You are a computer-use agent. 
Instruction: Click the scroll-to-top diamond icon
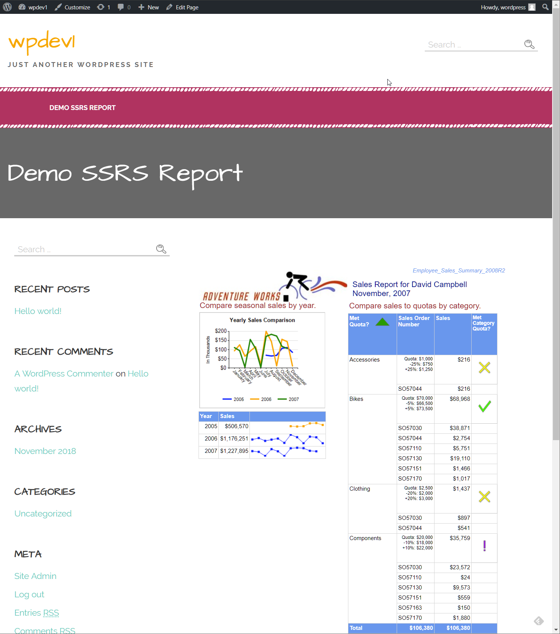(x=539, y=621)
